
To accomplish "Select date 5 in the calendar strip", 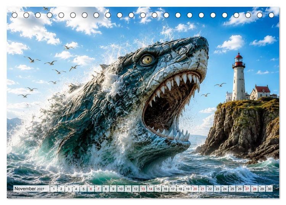I will [84, 189].
